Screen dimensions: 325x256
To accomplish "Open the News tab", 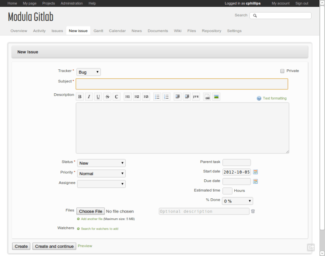I will click(x=137, y=31).
